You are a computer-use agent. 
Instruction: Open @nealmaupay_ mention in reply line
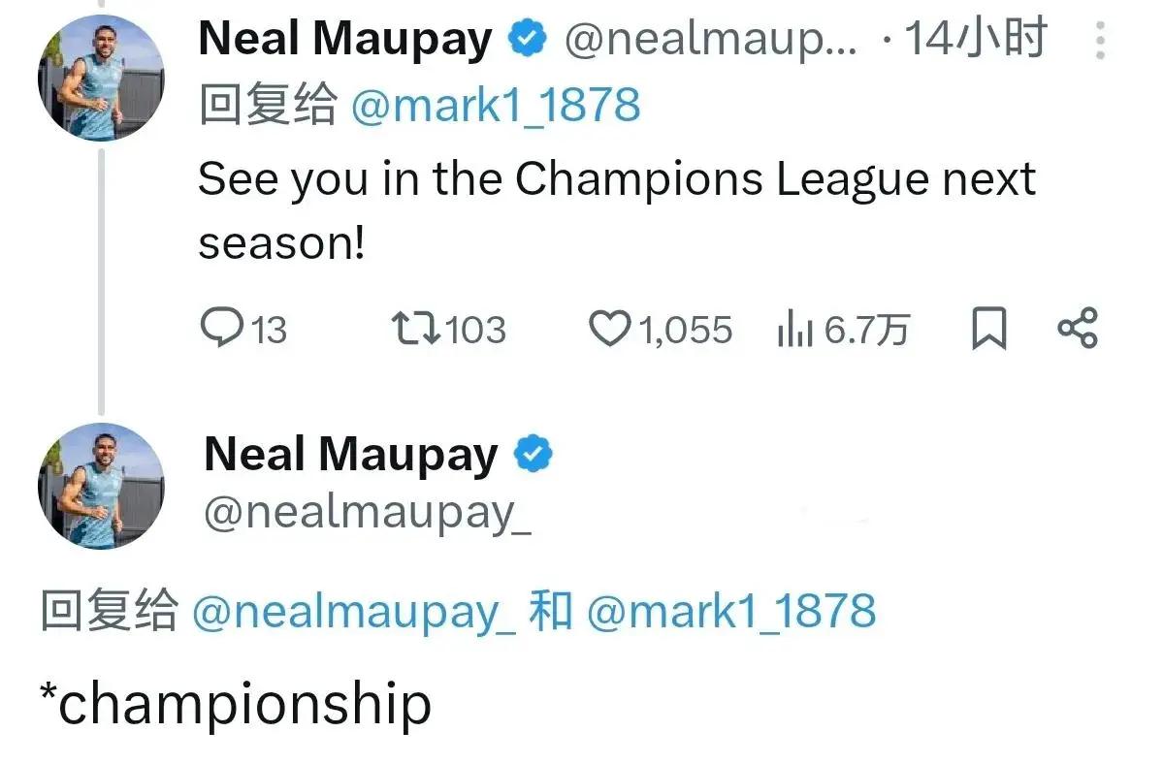(x=355, y=613)
